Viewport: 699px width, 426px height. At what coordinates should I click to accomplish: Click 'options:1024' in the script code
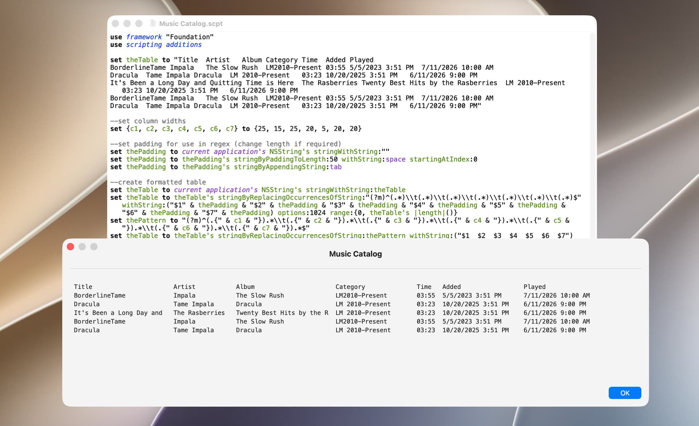click(301, 213)
